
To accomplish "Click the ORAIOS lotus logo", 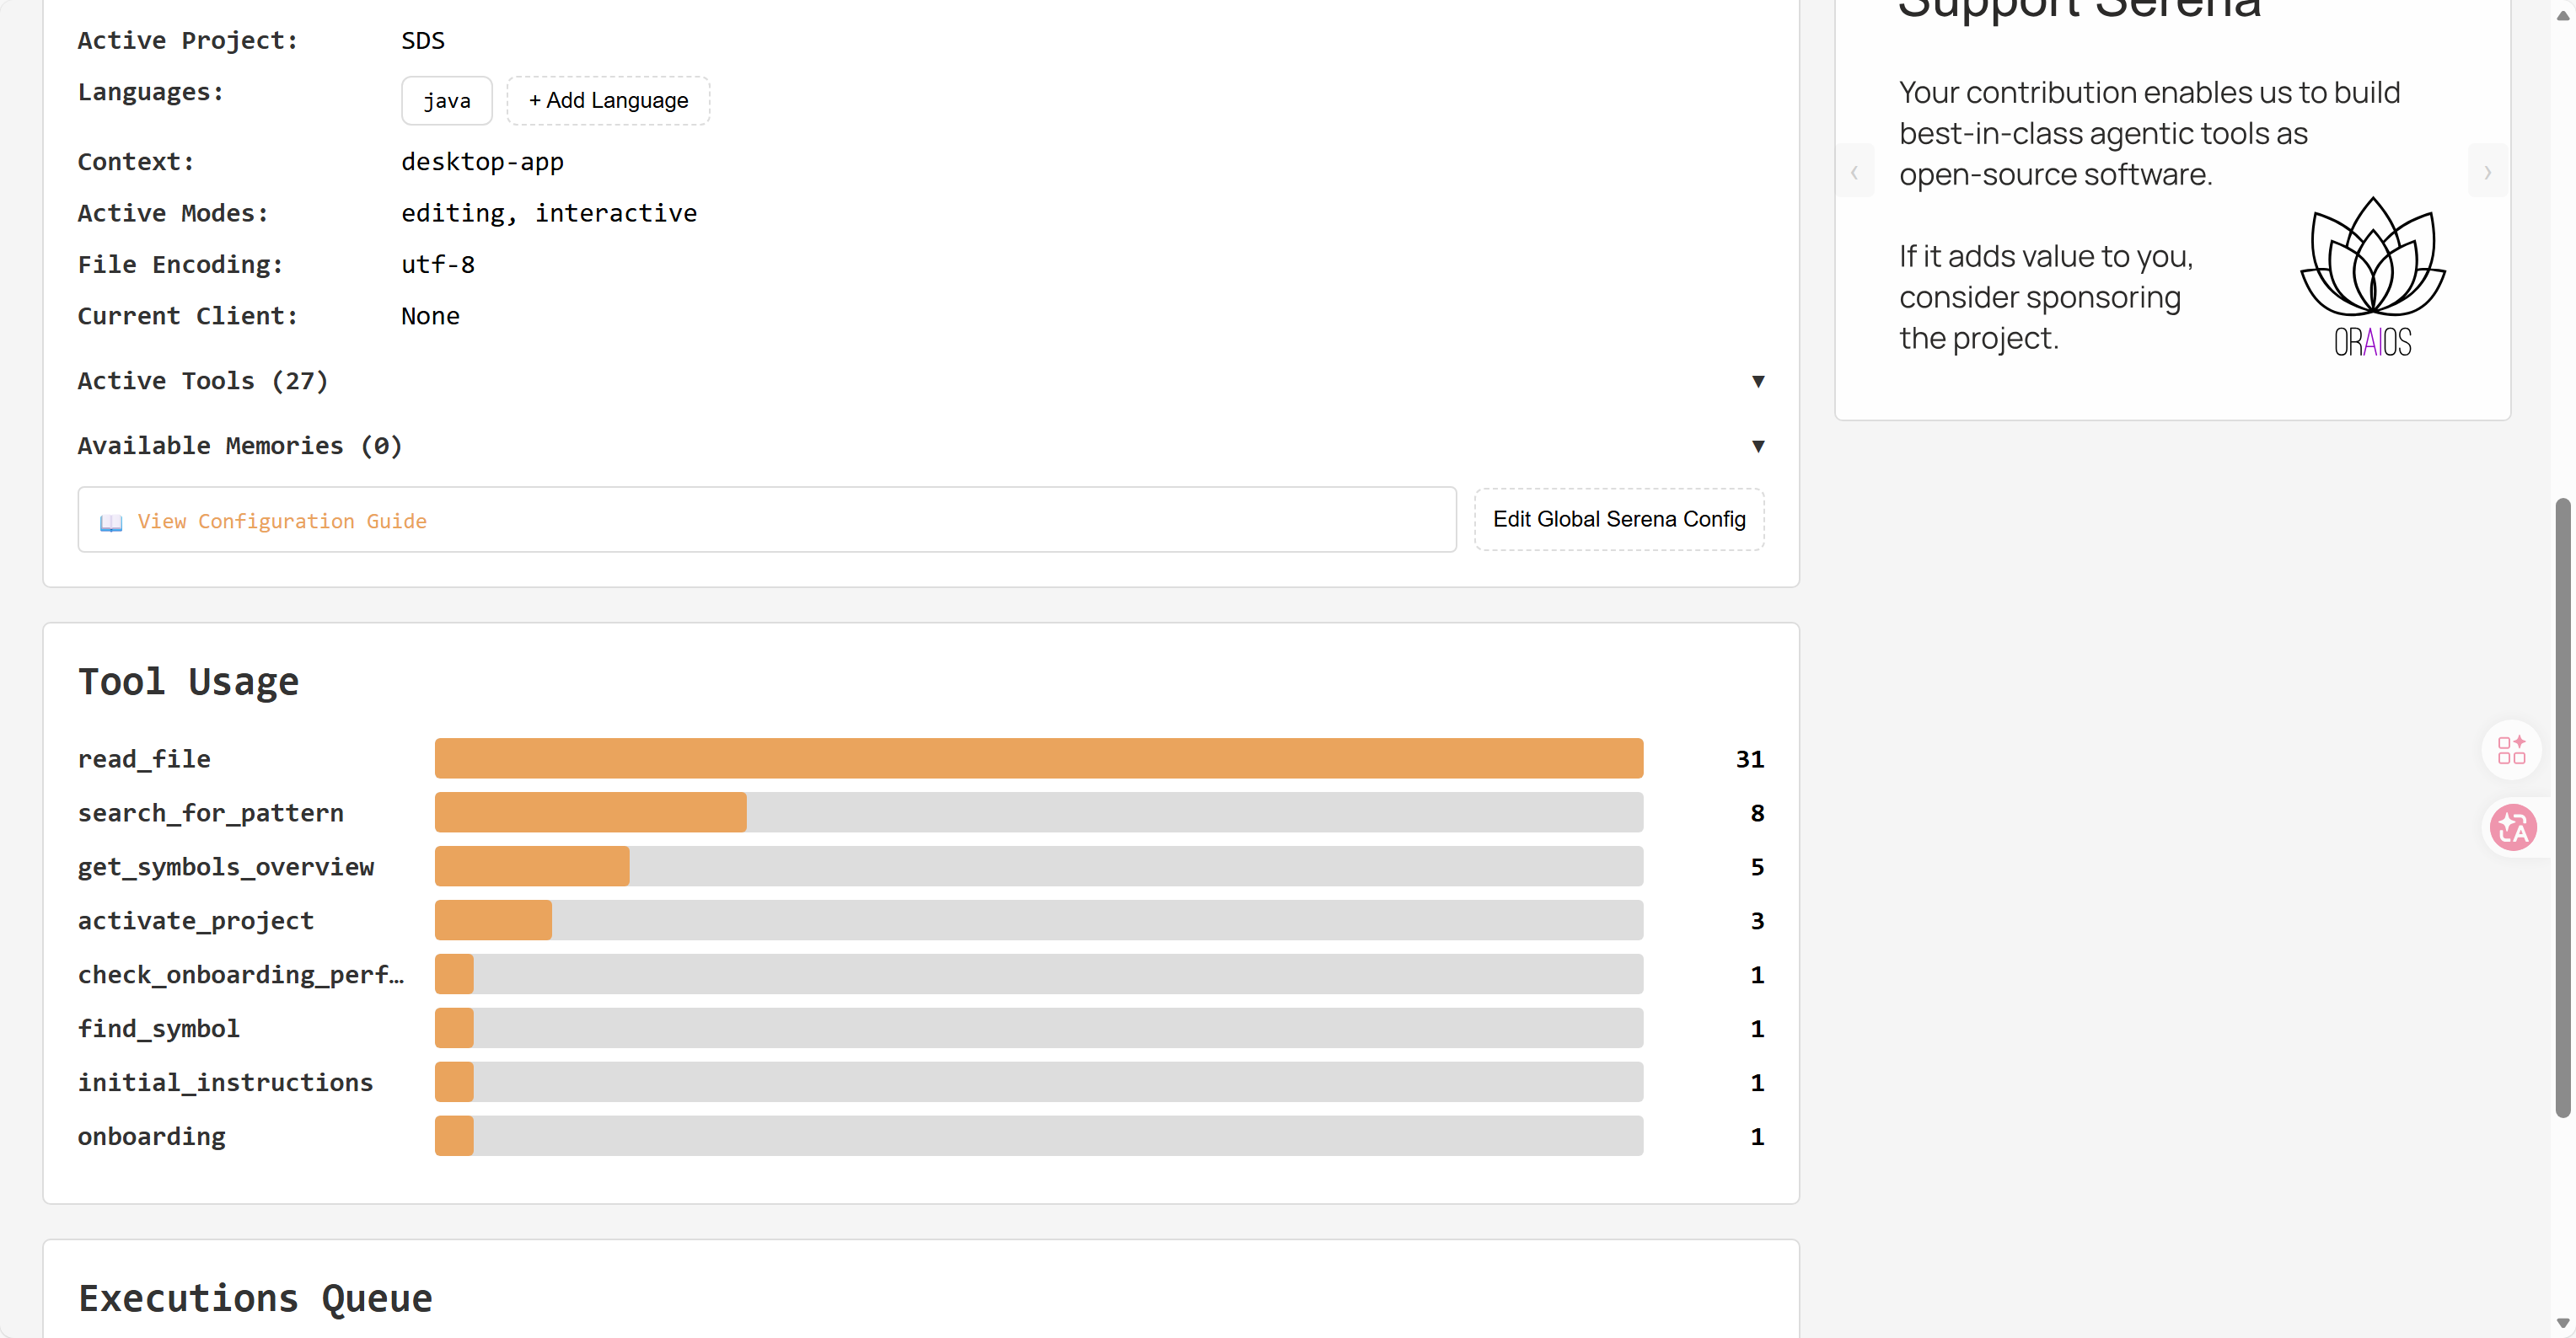I will 2372,277.
